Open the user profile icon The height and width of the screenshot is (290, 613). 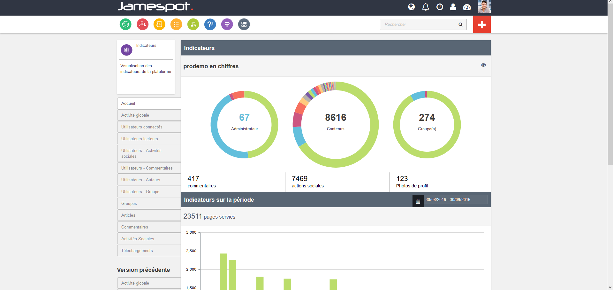[x=453, y=7]
